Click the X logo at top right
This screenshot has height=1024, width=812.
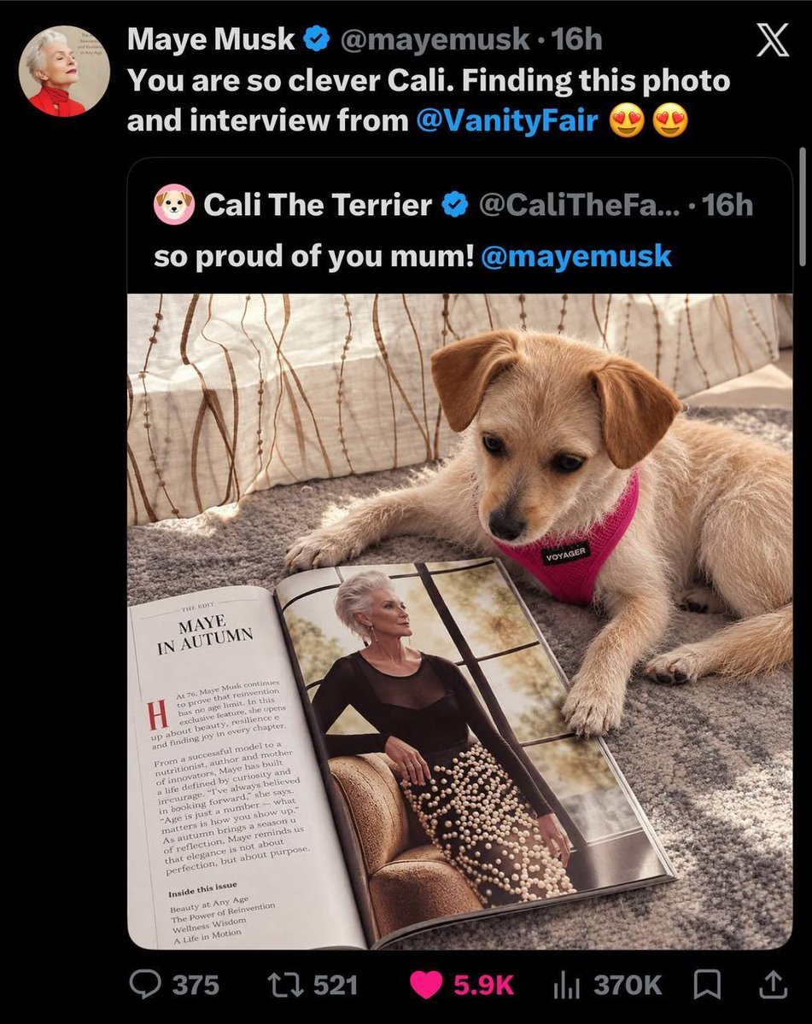tap(773, 43)
